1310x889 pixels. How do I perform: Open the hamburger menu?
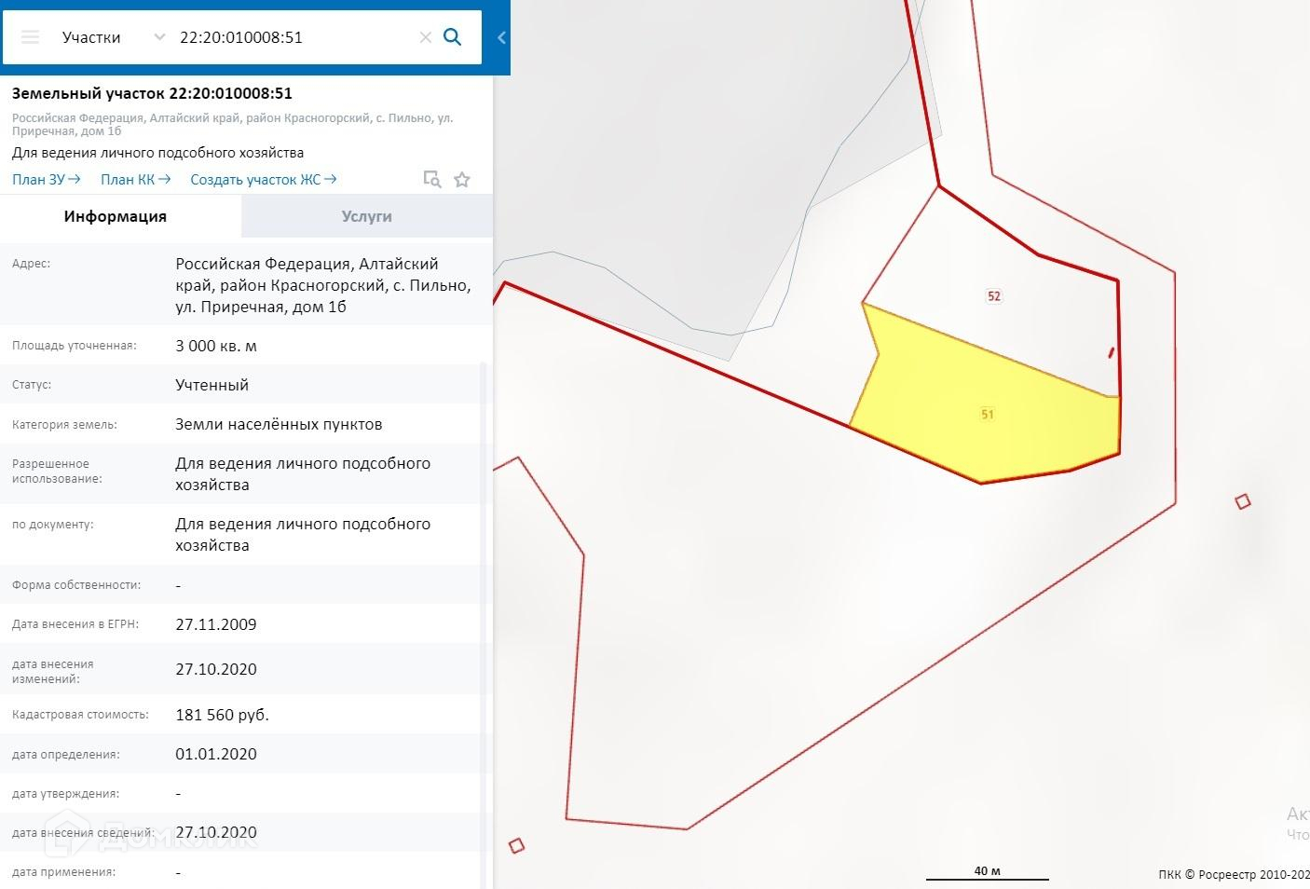(30, 37)
